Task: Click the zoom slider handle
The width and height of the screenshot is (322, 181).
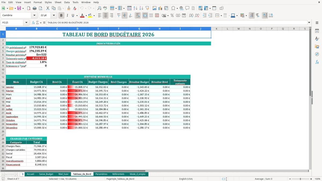Action: tap(300, 179)
